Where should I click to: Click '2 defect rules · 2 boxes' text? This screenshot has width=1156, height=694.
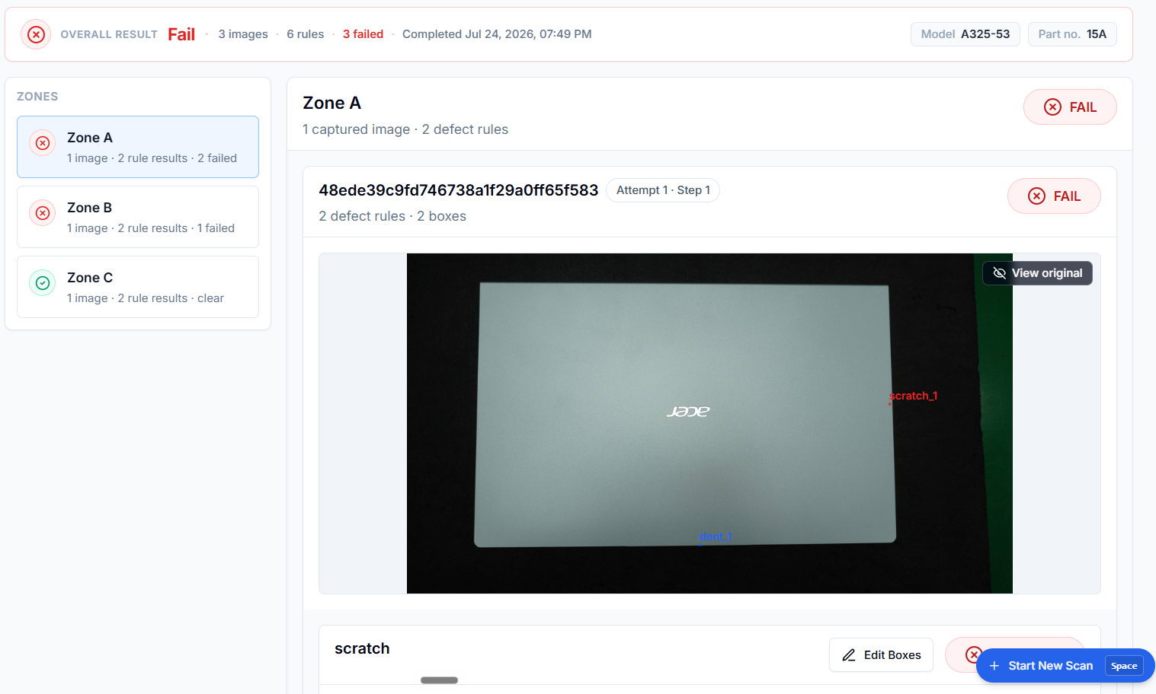tap(392, 216)
